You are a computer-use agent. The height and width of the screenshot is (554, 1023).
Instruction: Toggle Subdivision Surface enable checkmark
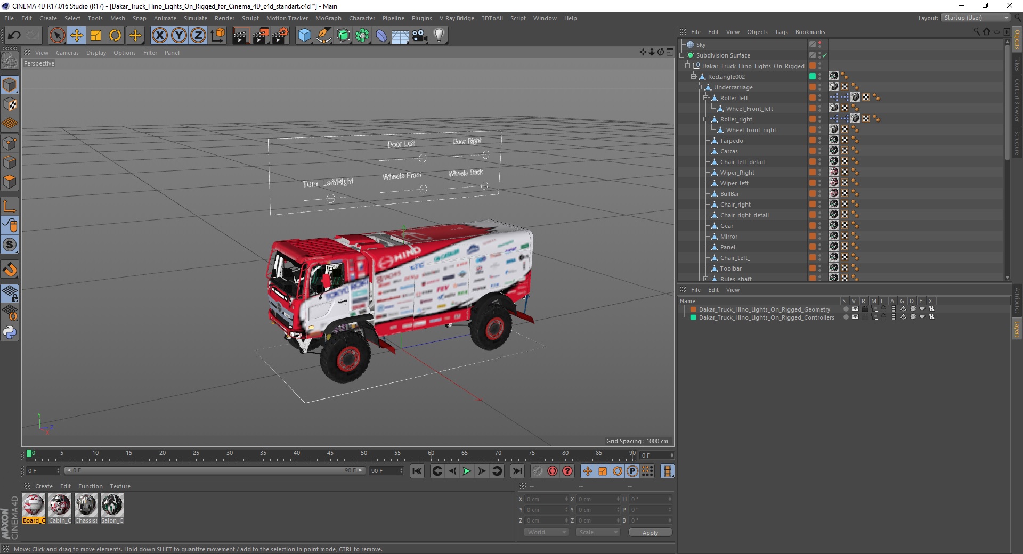[825, 55]
